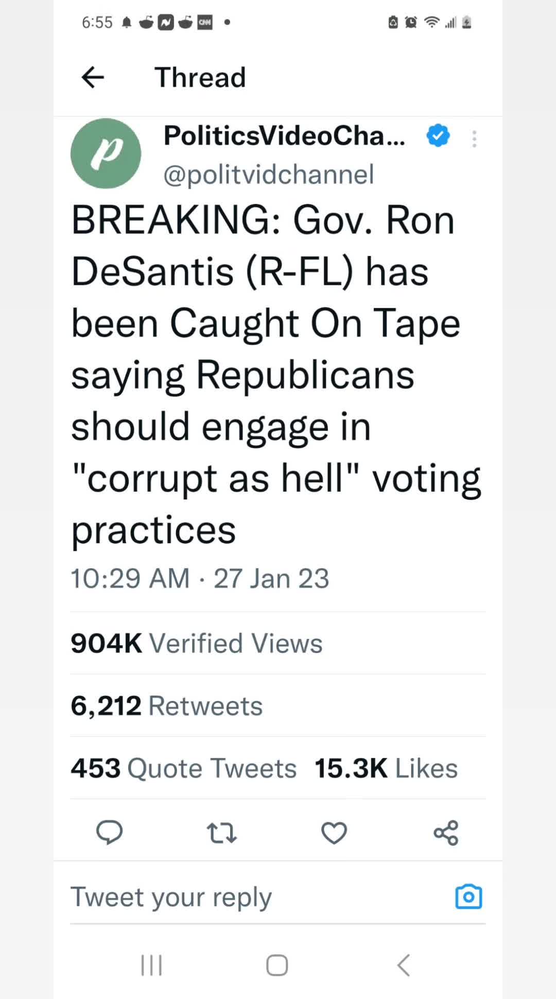Image resolution: width=556 pixels, height=999 pixels.
Task: Open the @politvidchannel handle
Action: pos(269,175)
